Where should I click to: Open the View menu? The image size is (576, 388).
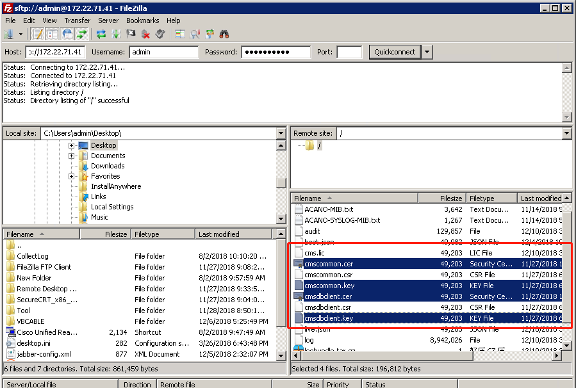click(x=49, y=20)
